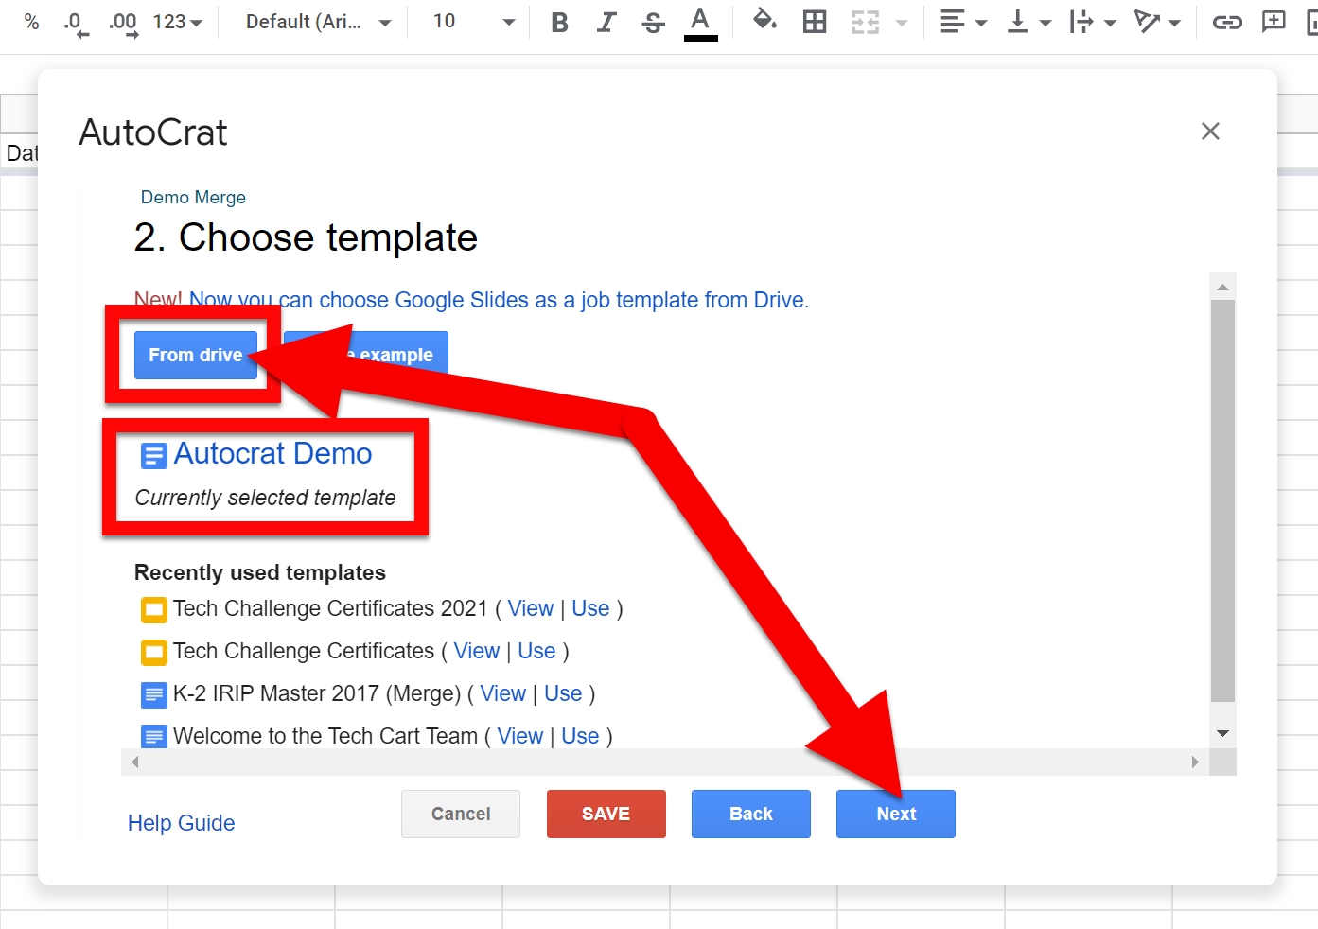Image resolution: width=1318 pixels, height=929 pixels.
Task: Click Next to continue the merge setup
Action: (896, 814)
